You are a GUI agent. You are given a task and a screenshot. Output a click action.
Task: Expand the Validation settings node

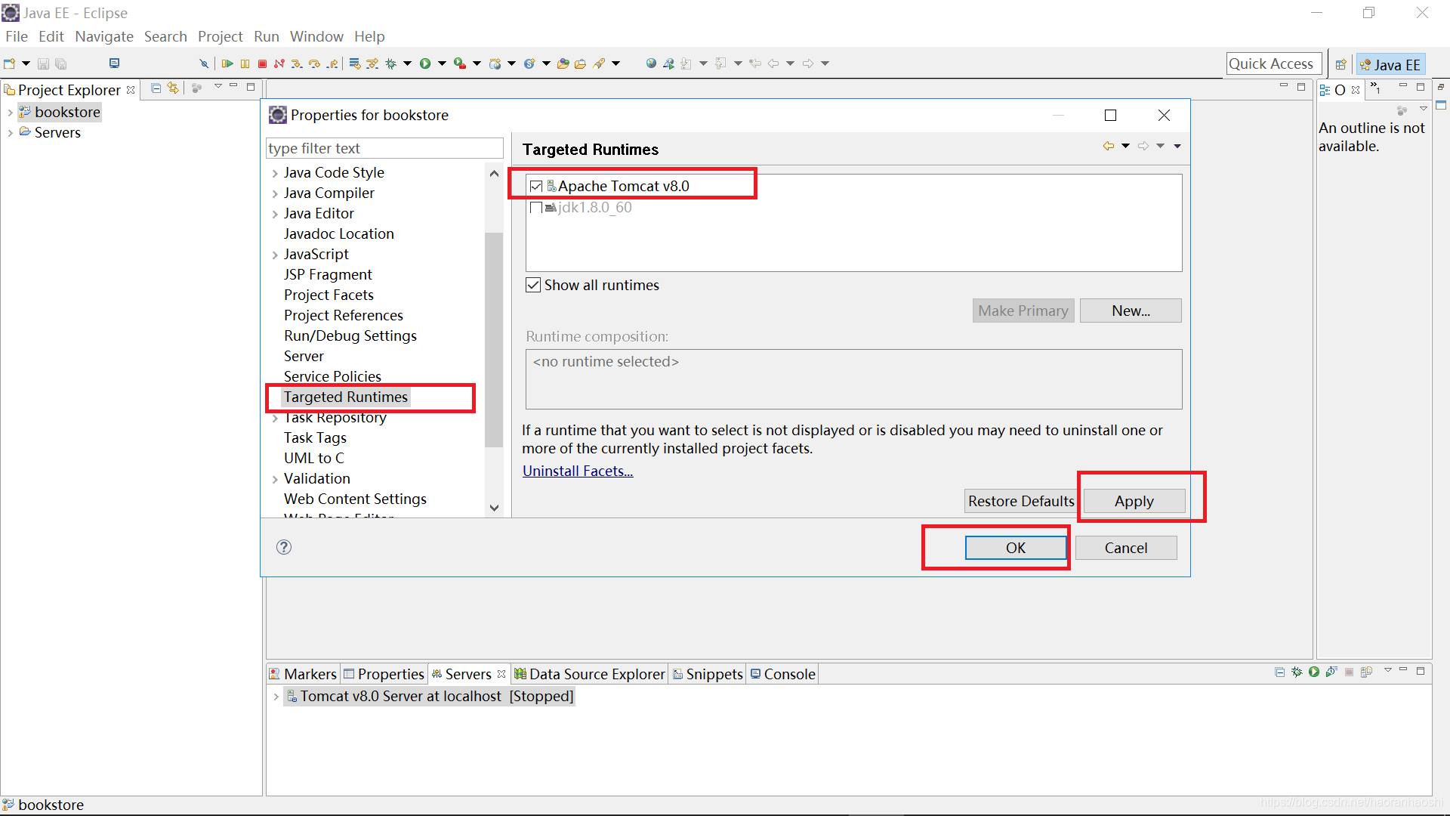(x=274, y=478)
